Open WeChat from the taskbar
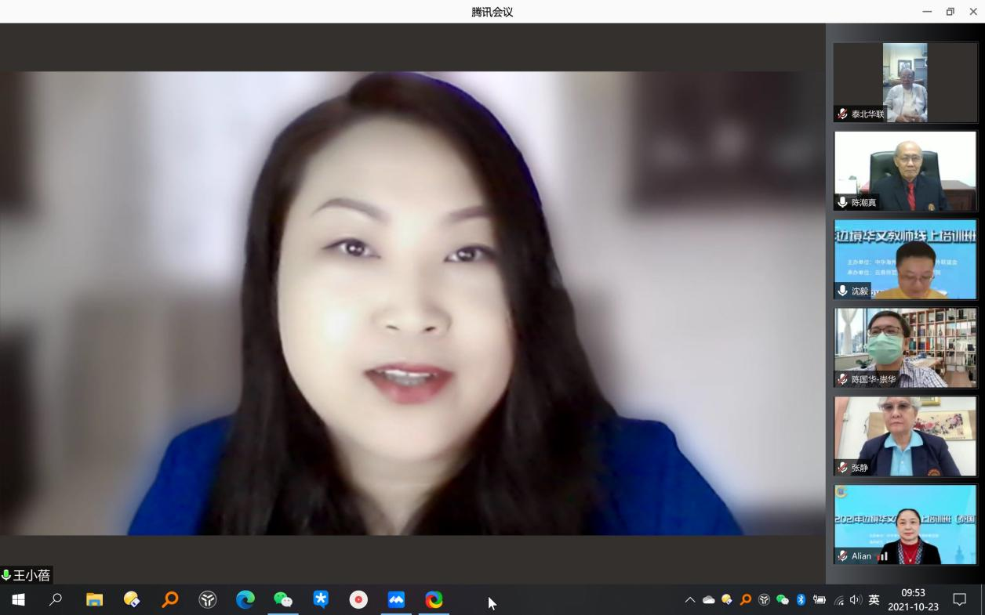This screenshot has width=985, height=615. point(282,600)
